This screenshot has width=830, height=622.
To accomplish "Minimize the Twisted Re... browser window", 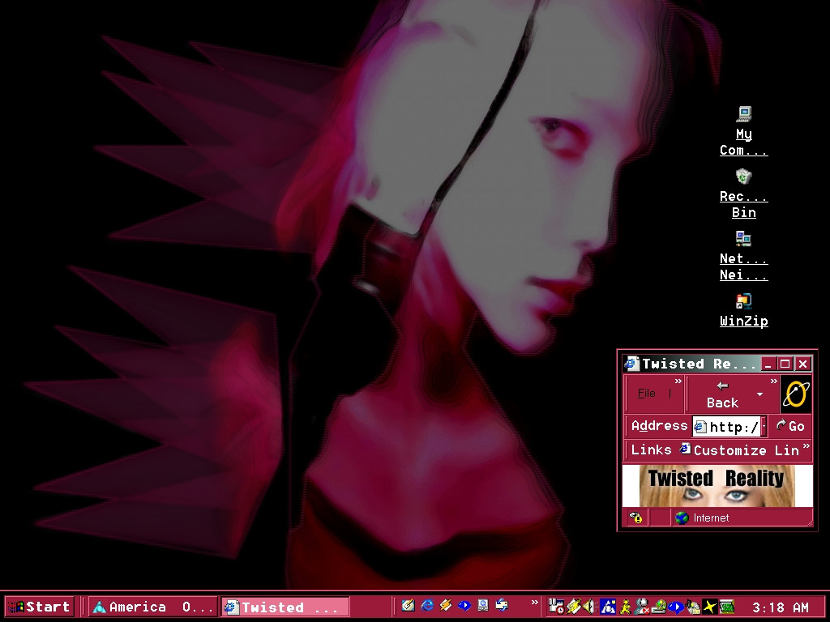I will tap(768, 364).
